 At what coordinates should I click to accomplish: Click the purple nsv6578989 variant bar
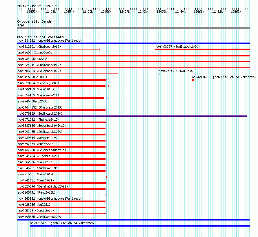tap(132, 116)
